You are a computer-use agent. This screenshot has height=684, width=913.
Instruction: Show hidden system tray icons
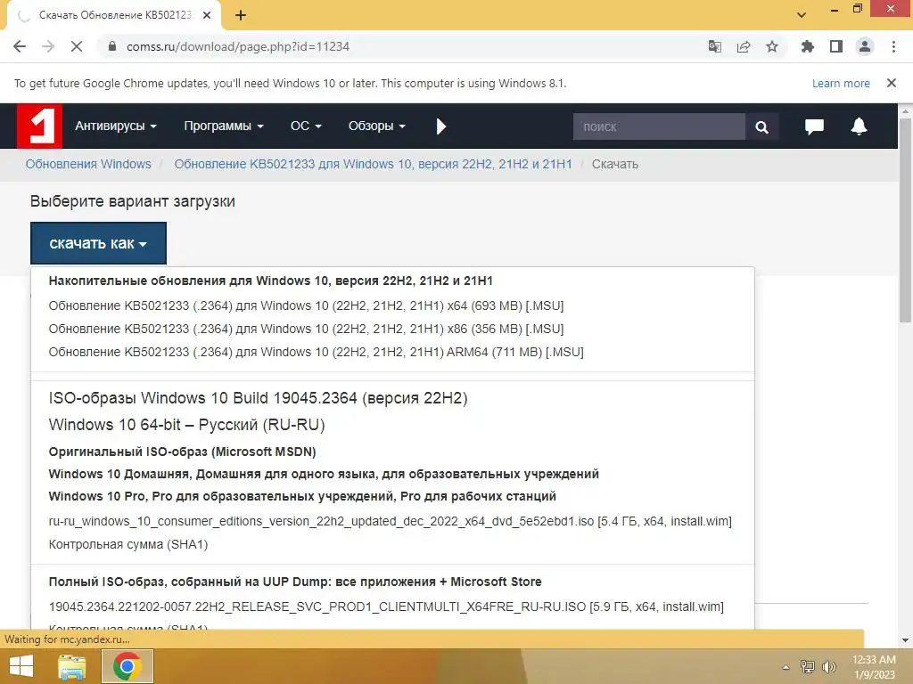point(786,667)
